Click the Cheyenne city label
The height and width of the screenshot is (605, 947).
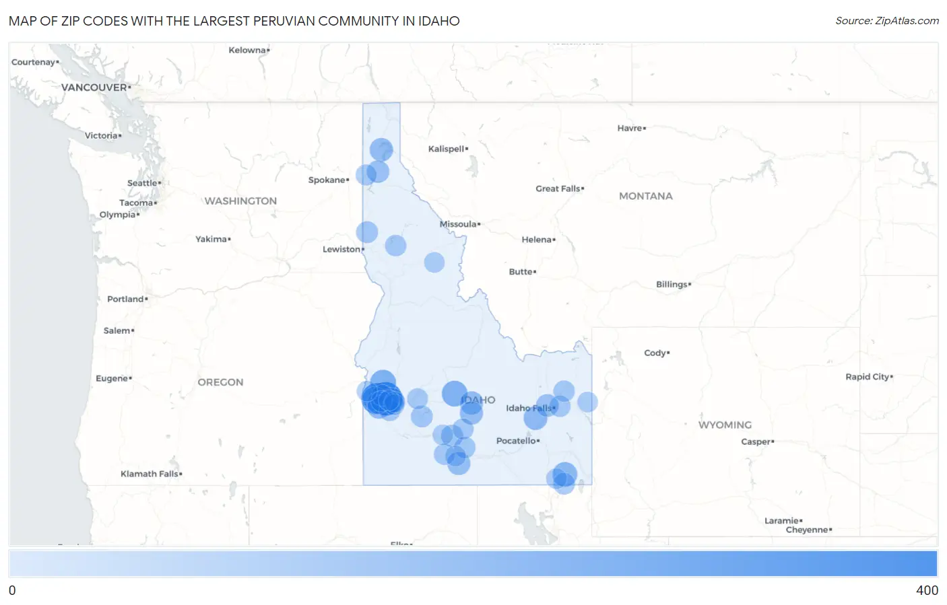tap(808, 530)
